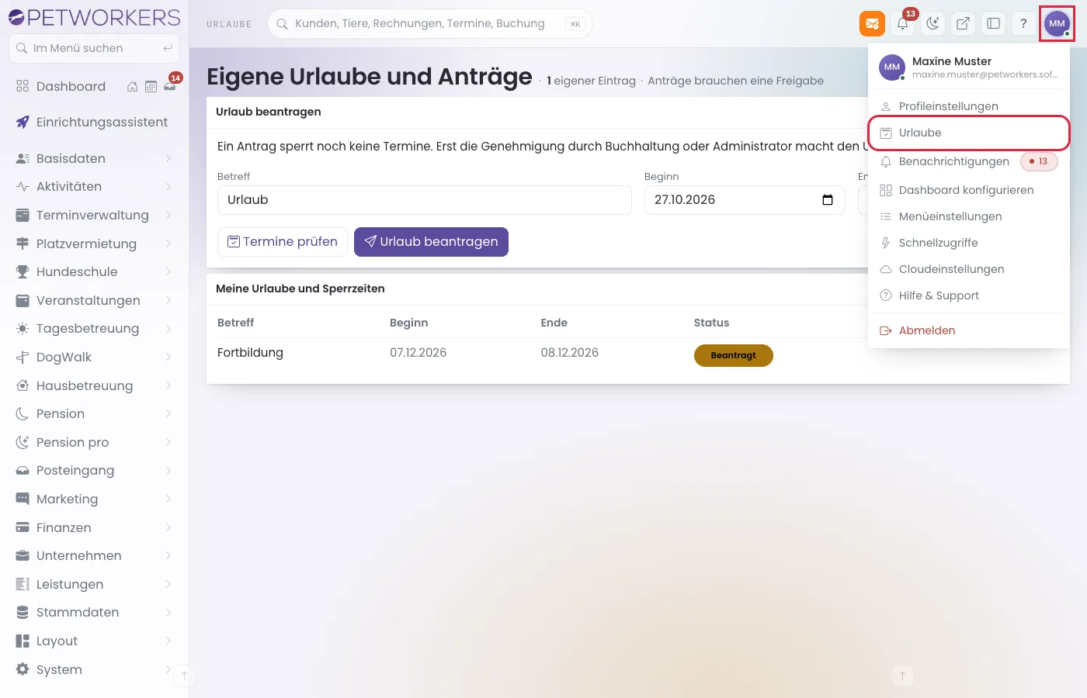Click the Im Menü suchen field

94,48
